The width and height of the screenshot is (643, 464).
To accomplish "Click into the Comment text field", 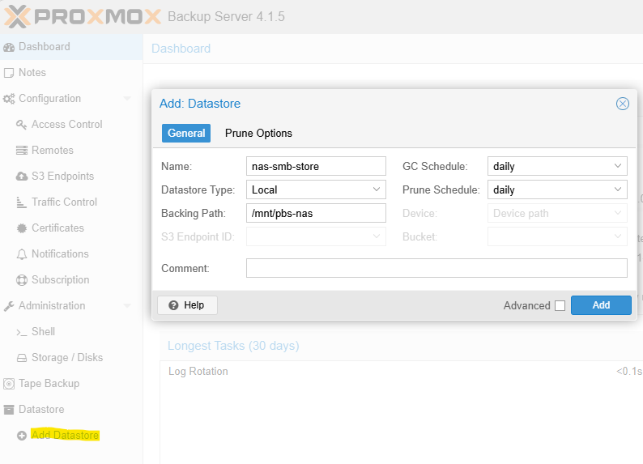I will (436, 268).
